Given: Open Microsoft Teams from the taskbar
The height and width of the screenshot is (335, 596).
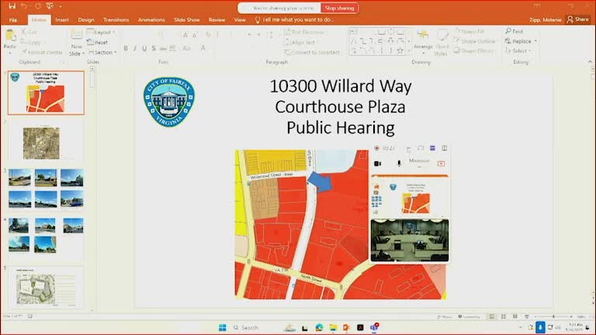Looking at the screenshot, I should tap(374, 327).
